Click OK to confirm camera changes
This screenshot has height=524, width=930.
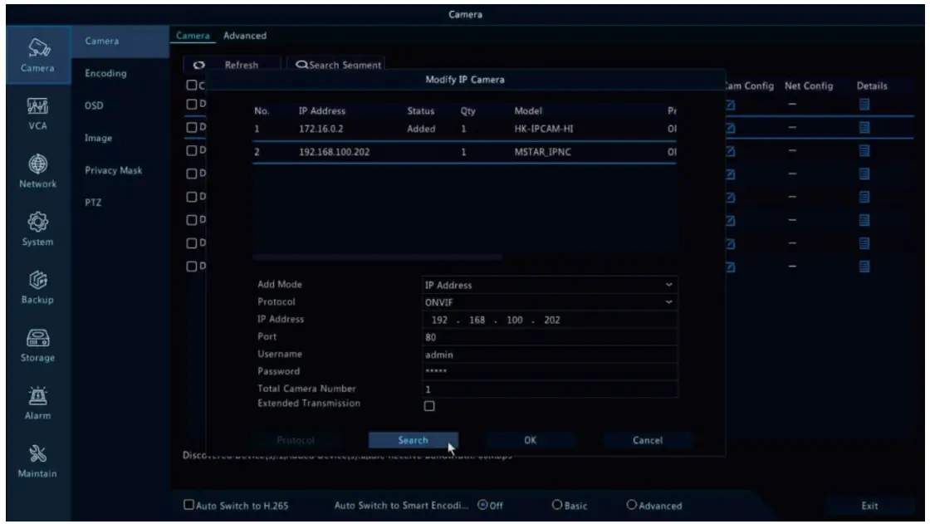point(531,440)
